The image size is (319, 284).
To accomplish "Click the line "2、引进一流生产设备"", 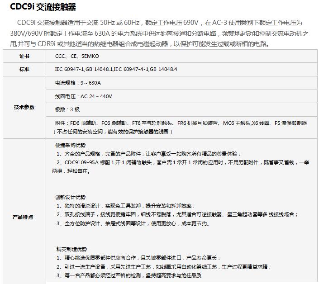I will point(164,267).
